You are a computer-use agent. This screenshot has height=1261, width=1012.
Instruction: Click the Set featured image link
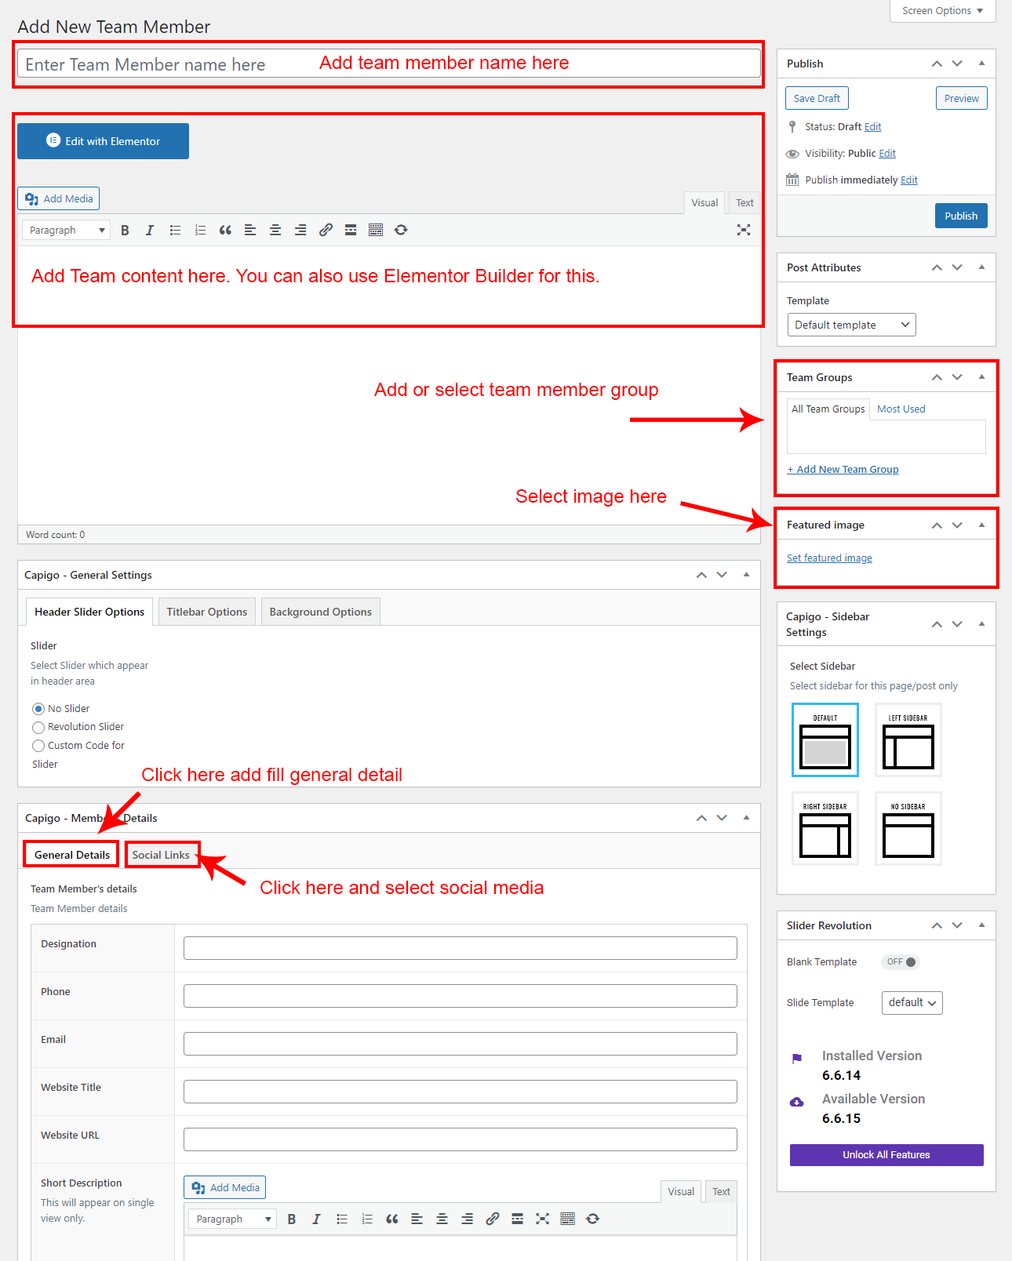829,558
